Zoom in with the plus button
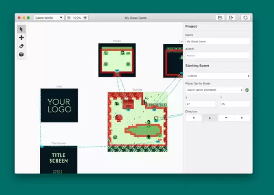This screenshot has height=195, width=274. [x=85, y=18]
